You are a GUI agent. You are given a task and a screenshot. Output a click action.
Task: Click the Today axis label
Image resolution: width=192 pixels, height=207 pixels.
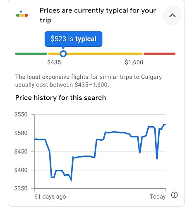158,197
